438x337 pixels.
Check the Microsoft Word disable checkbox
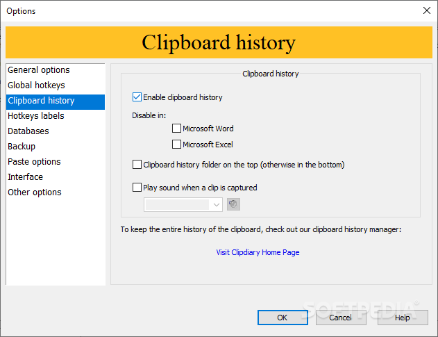[177, 129]
